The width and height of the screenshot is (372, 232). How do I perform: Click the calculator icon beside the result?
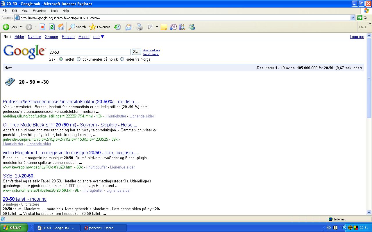tap(10, 82)
